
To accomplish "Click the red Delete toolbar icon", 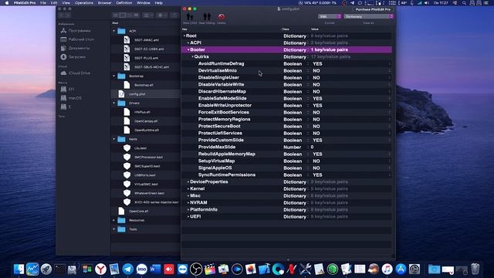I will (222, 16).
